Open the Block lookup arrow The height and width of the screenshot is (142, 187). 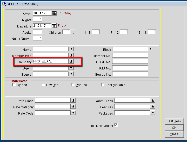click(x=151, y=49)
